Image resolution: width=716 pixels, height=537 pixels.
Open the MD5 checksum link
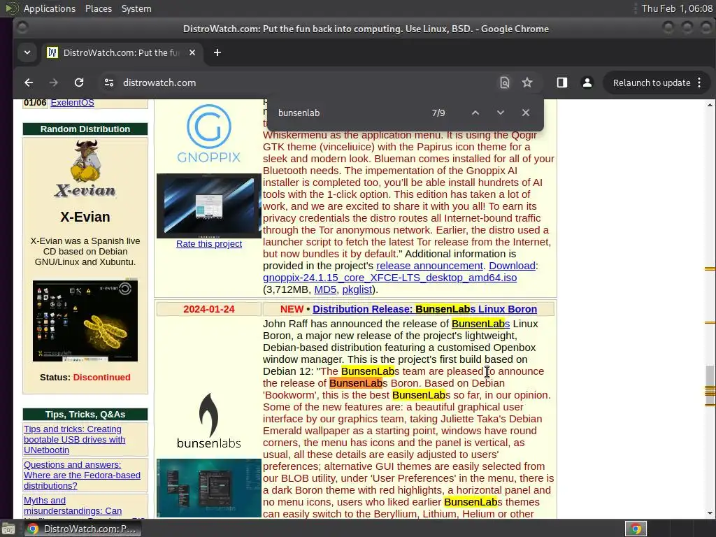pos(325,289)
